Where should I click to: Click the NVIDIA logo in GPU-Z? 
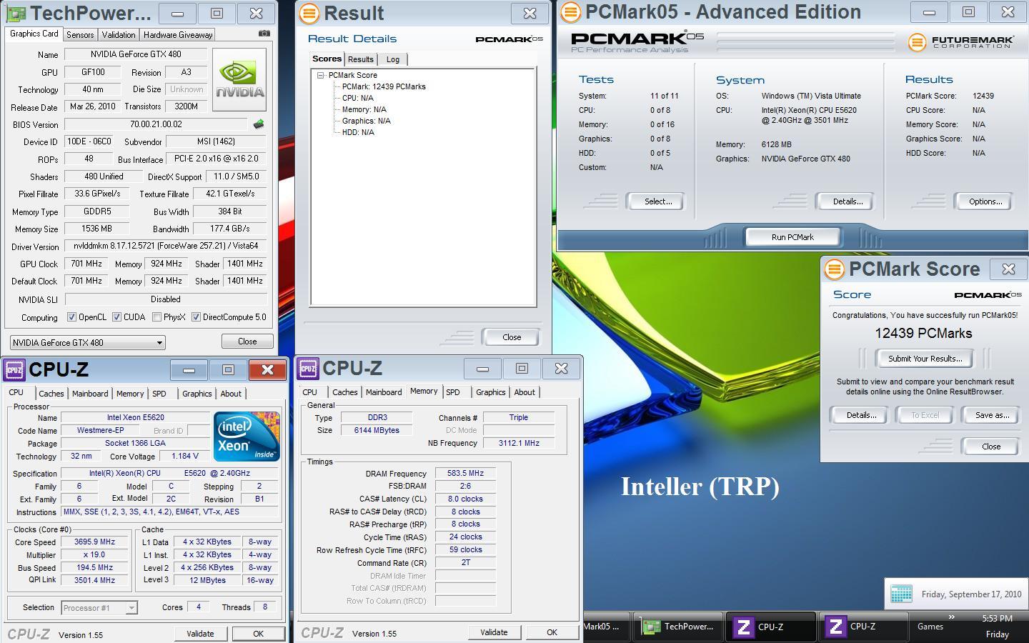click(x=239, y=80)
